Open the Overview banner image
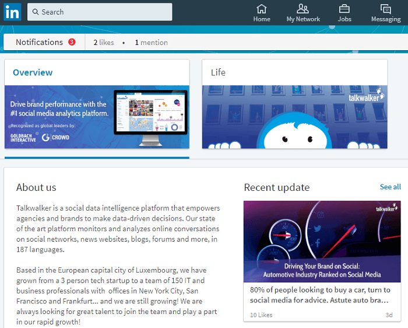Image resolution: width=408 pixels, height=328 pixels. click(97, 117)
